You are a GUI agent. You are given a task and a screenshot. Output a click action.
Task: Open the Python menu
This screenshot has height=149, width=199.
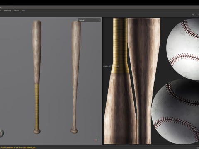[16, 10]
